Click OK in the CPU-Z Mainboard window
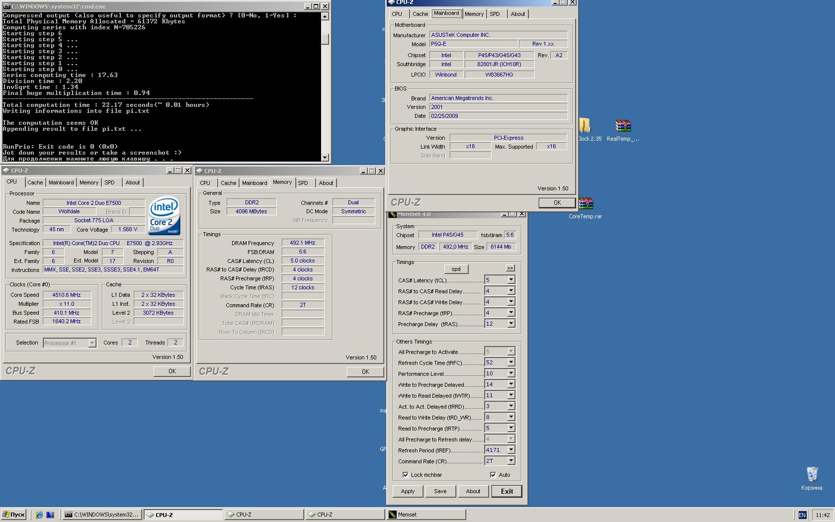The height and width of the screenshot is (522, 835). pos(557,203)
